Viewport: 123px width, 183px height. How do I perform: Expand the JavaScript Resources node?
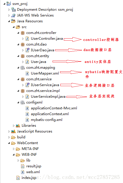[9, 132]
